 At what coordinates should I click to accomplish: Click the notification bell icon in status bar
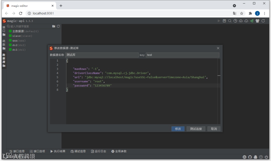[x=255, y=157]
